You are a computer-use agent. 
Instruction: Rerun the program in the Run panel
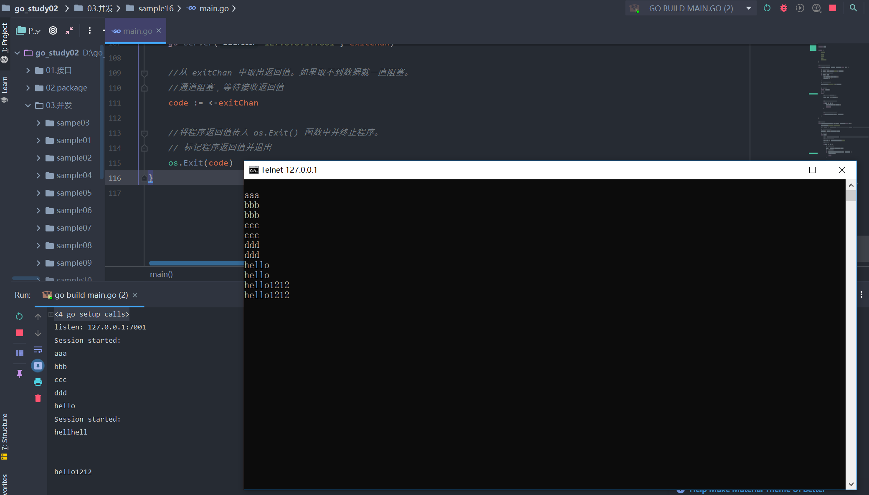tap(19, 316)
